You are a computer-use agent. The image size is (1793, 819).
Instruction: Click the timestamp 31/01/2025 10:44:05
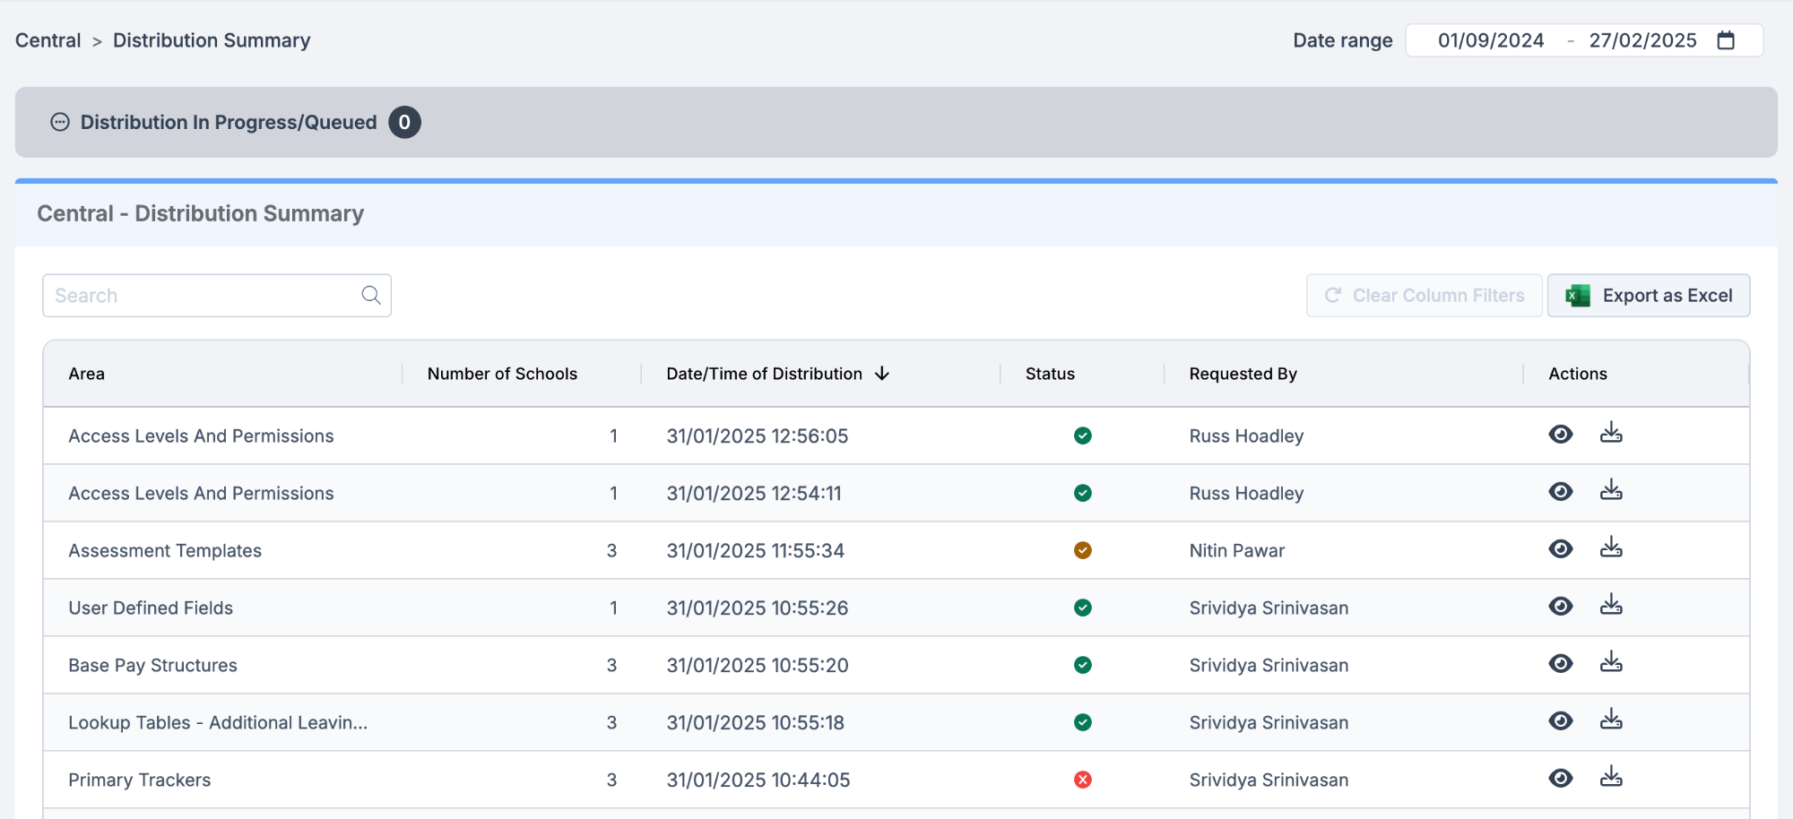click(758, 780)
